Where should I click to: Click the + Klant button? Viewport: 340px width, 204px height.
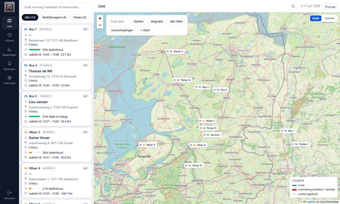point(145,30)
